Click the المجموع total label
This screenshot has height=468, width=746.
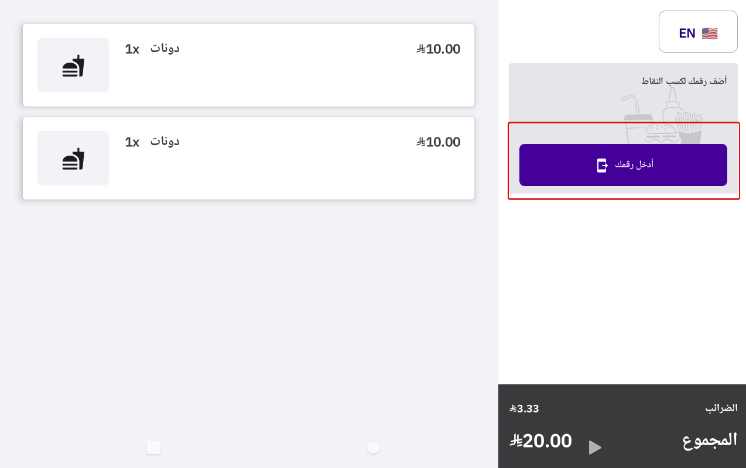tap(709, 440)
